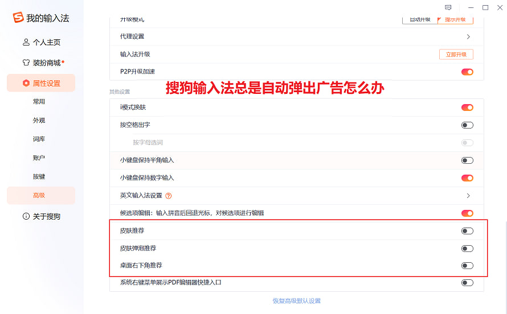Screen dimensions: 507x314
Task: Toggle 皮肤推荐 switch
Action: click(x=467, y=231)
